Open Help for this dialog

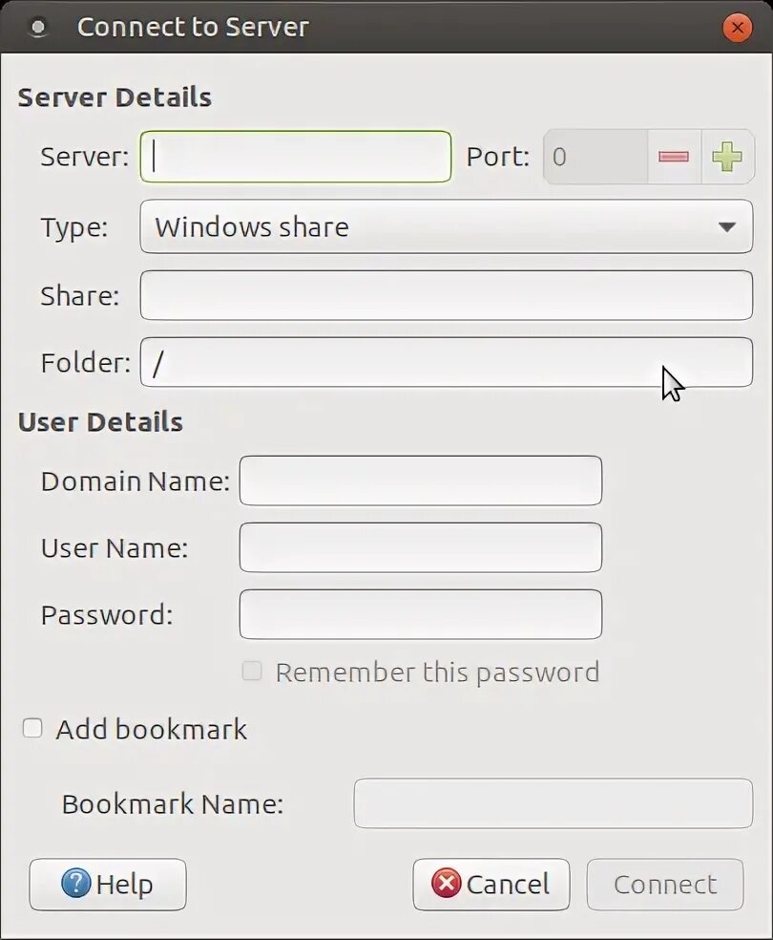pos(108,885)
